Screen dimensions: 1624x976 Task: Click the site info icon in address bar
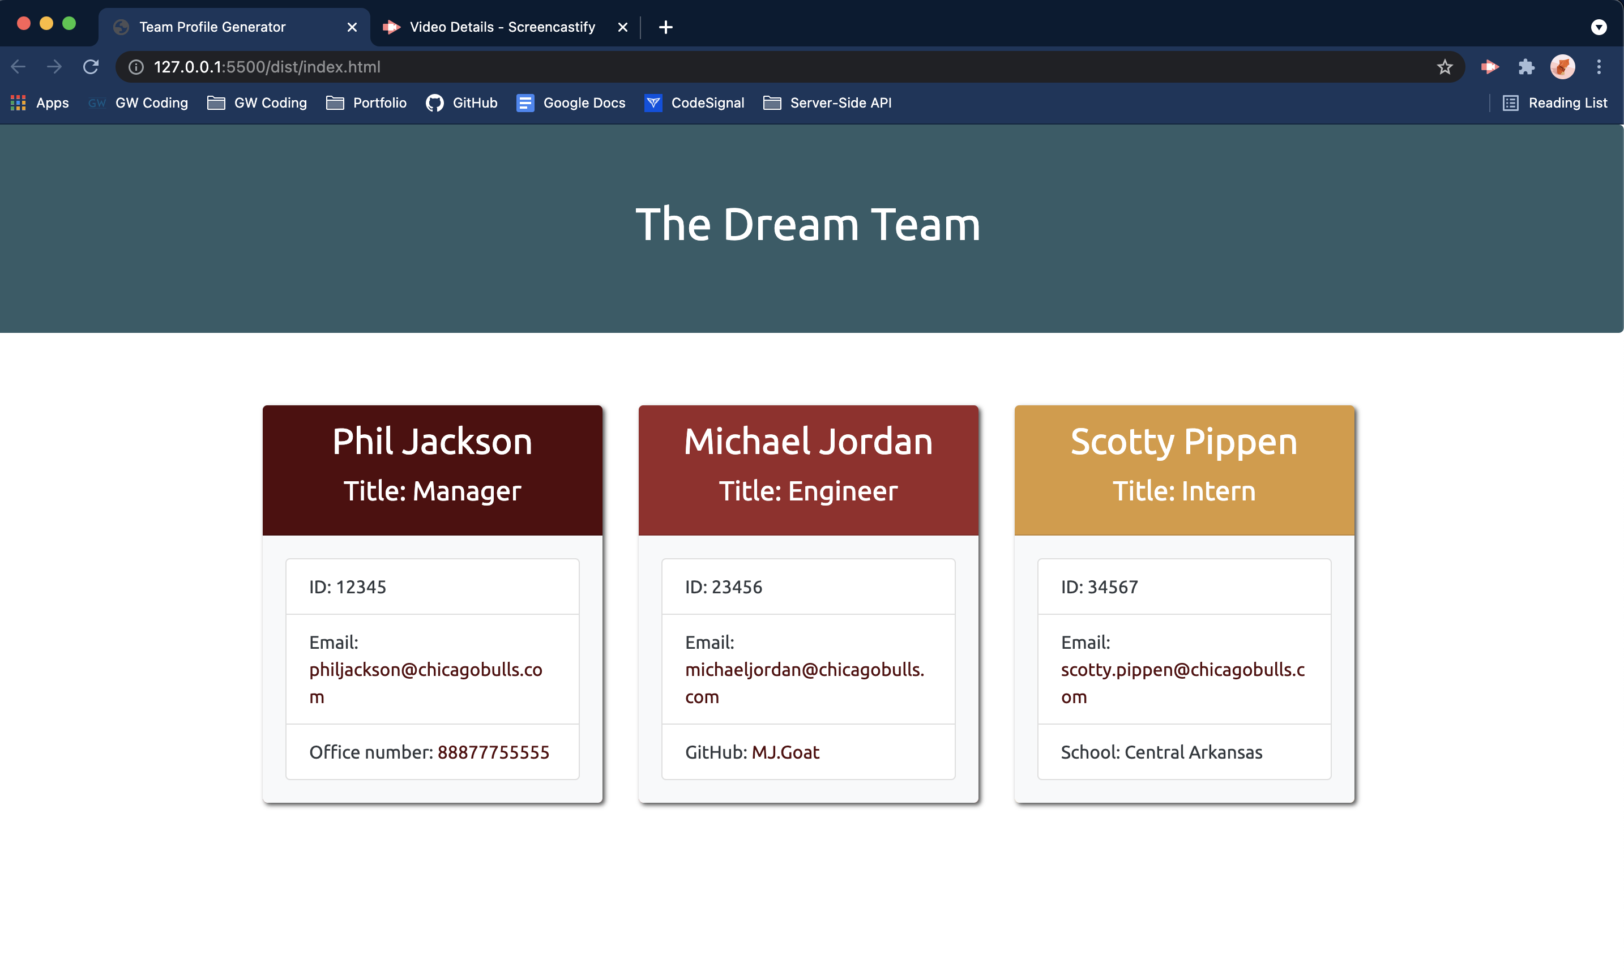click(135, 66)
